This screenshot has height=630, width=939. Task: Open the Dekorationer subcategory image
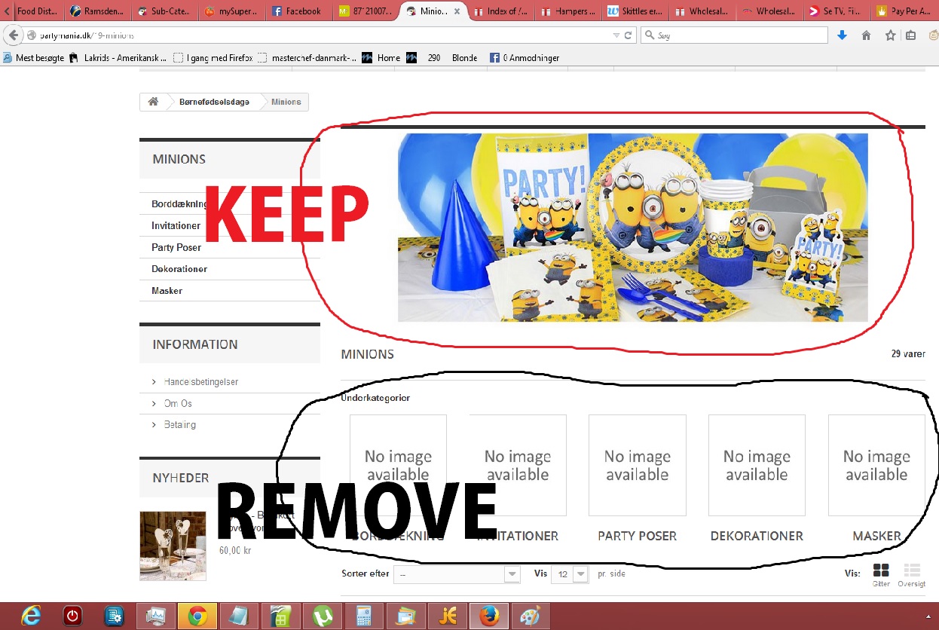click(x=757, y=465)
